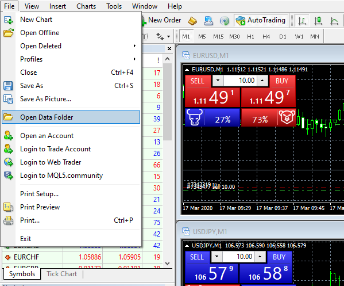Click the Print printer icon
Image resolution: width=344 pixels, height=286 pixels.
pos(9,220)
